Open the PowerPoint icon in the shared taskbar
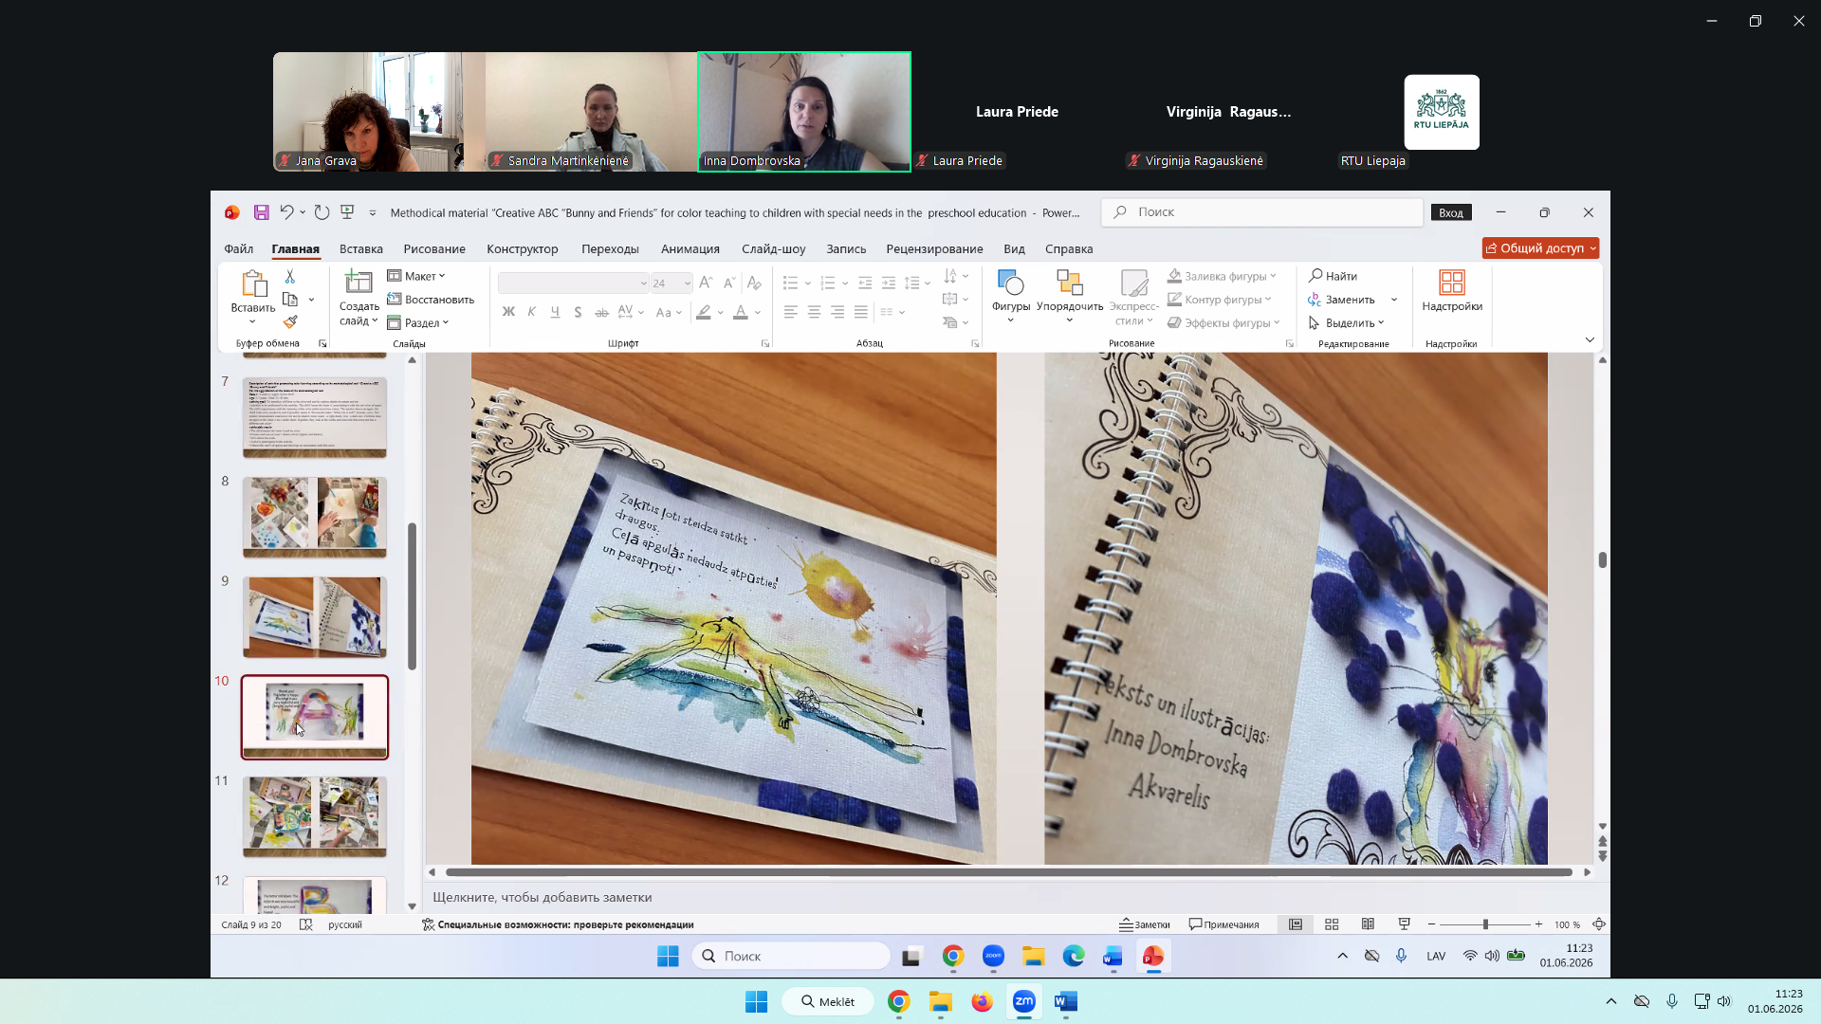1821x1024 pixels. [x=1152, y=957]
